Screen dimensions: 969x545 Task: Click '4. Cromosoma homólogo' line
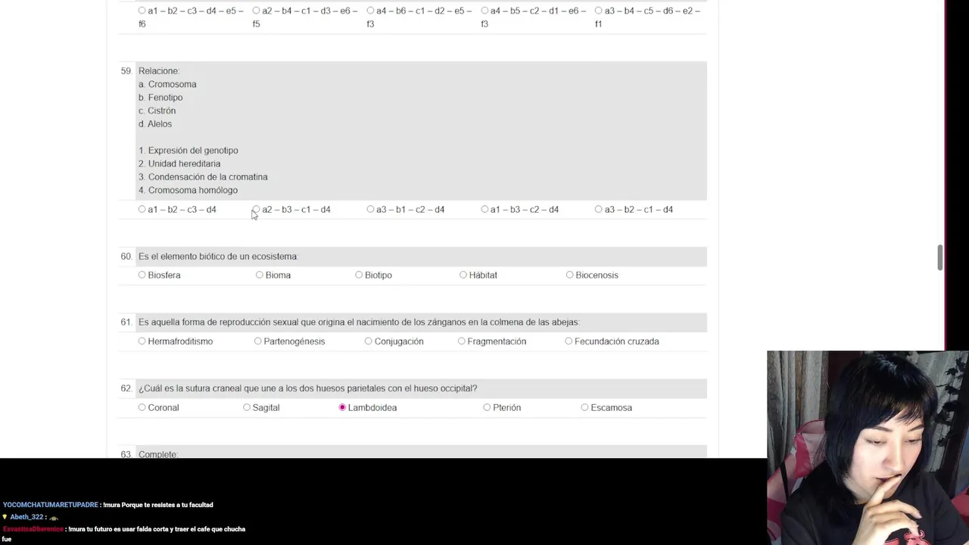[188, 190]
